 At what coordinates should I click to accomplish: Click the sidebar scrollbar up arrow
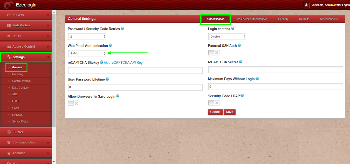point(54,12)
